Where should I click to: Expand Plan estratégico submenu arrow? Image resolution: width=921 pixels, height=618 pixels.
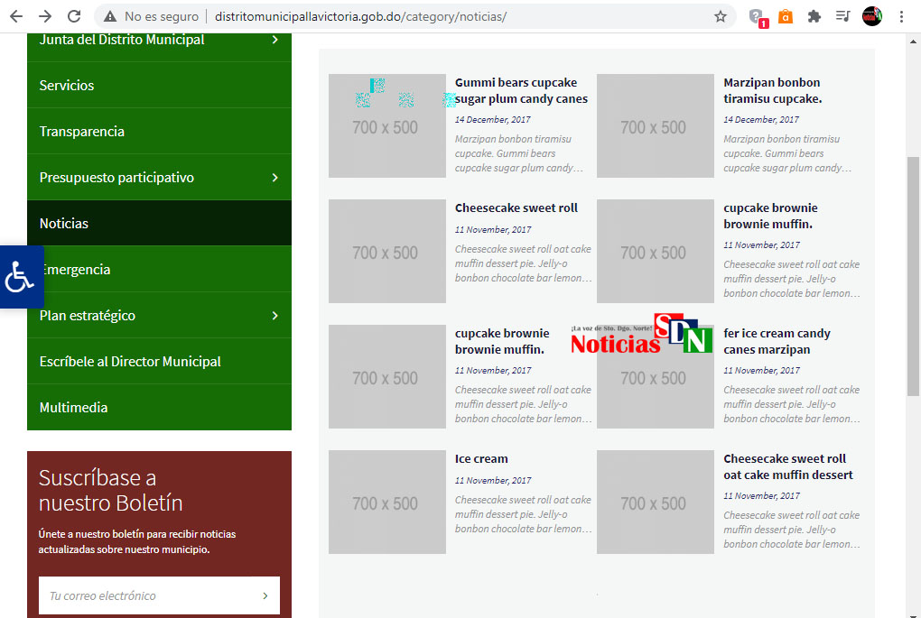coord(274,316)
